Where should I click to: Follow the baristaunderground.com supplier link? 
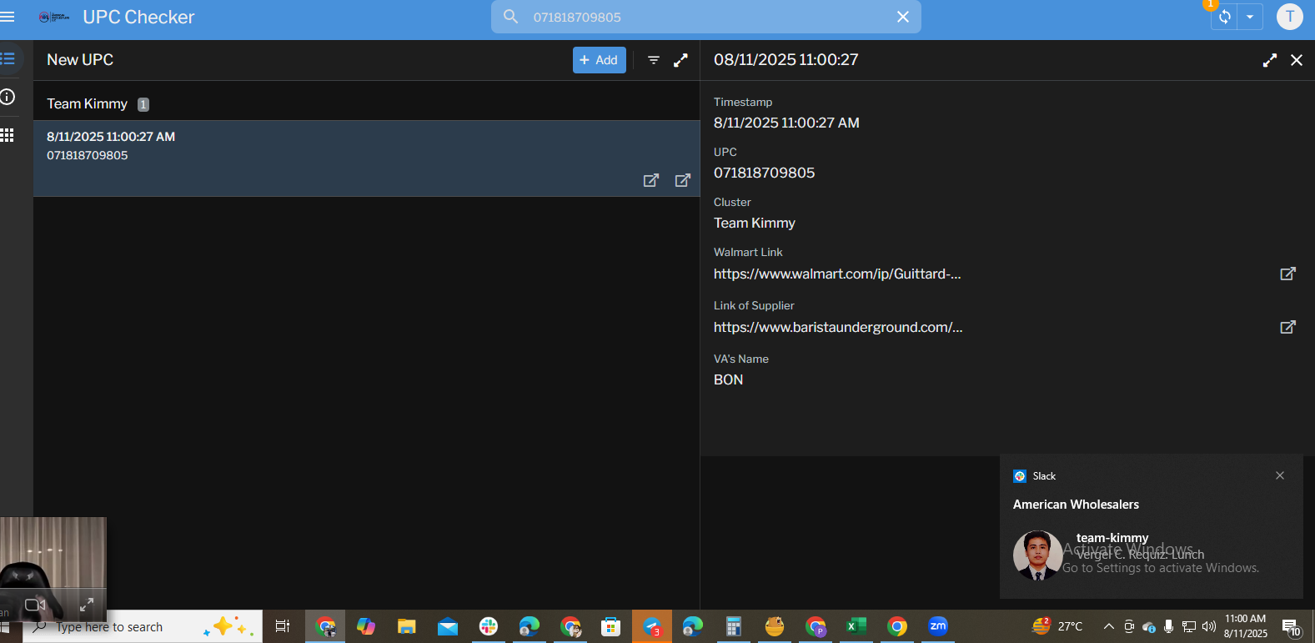(838, 327)
